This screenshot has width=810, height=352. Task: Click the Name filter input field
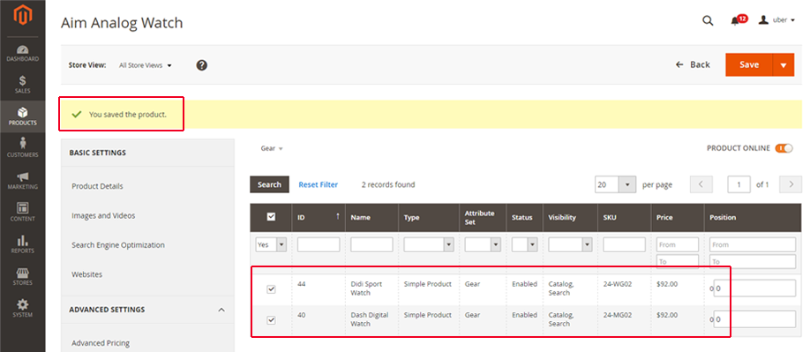coord(372,244)
